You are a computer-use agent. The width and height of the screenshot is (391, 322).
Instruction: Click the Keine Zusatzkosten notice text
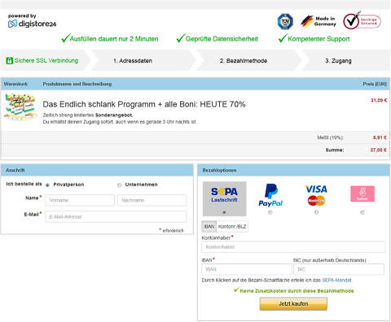tap(297, 291)
